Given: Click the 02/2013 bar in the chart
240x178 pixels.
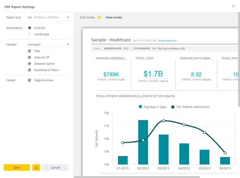Looking at the screenshot, I should pos(143,142).
